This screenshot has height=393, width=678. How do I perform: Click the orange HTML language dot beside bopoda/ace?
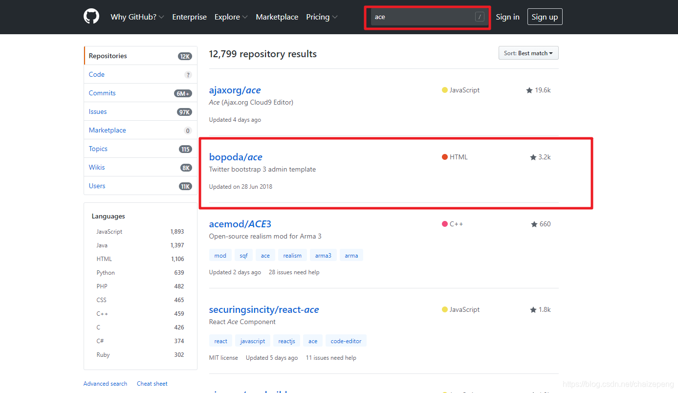tap(444, 157)
